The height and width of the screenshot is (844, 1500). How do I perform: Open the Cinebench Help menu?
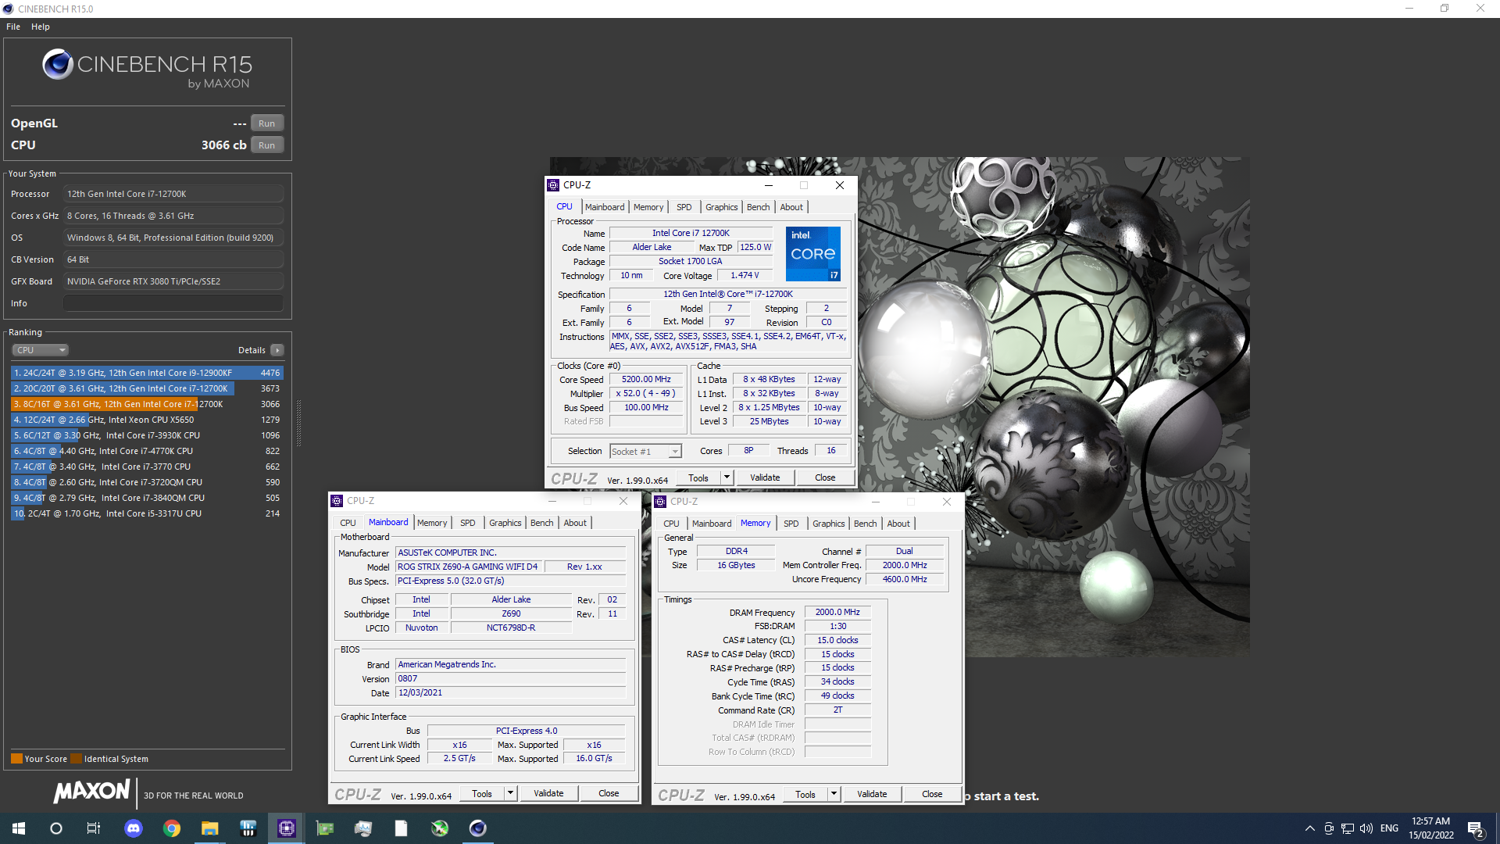41,27
